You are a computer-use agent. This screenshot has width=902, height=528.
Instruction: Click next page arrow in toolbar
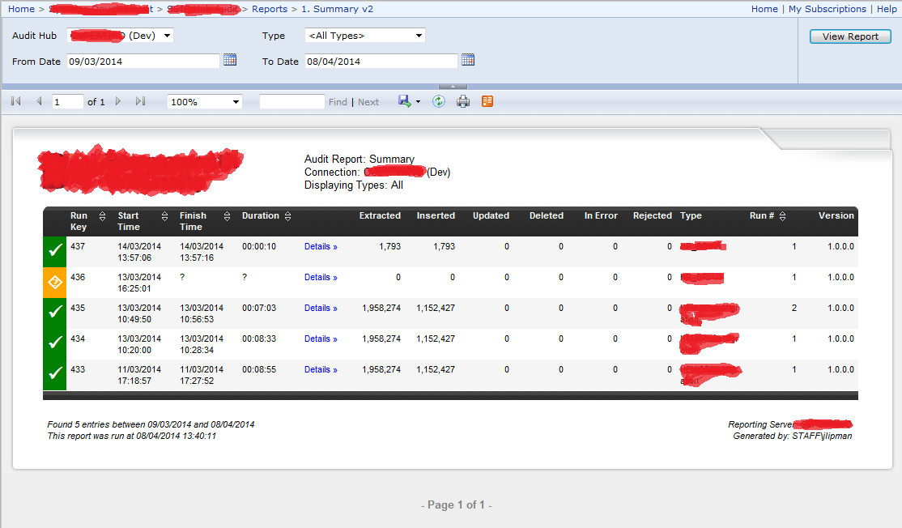118,101
